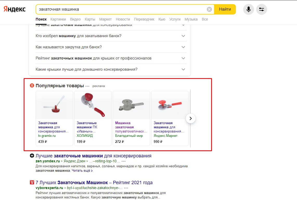297x207 pixels.
Task: Click the zen.yandex.ru domain link
Action: pos(48,161)
